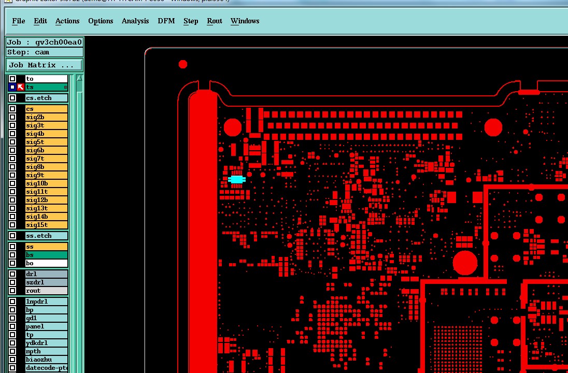Image resolution: width=568 pixels, height=373 pixels.
Task: Check the sig4b layer box
Action: [x=12, y=134]
